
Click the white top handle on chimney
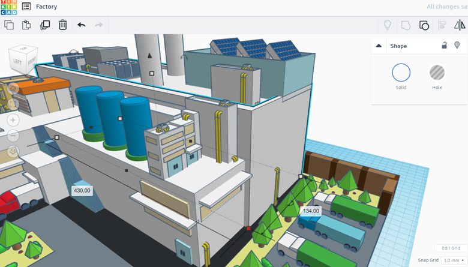click(152, 73)
